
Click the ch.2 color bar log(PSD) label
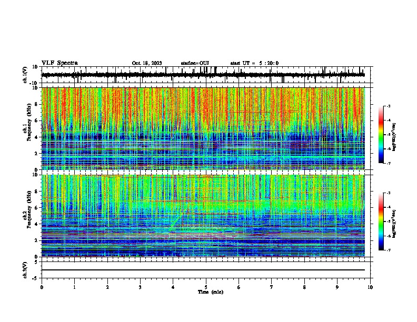[x=394, y=224]
